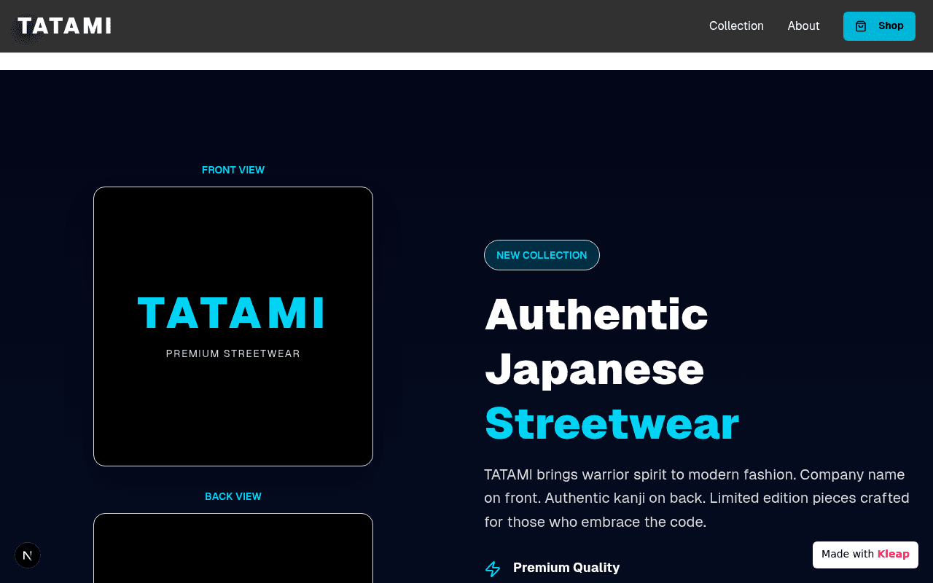The height and width of the screenshot is (583, 933).
Task: Click the lightning bolt Premium Quality icon
Action: [x=493, y=569]
